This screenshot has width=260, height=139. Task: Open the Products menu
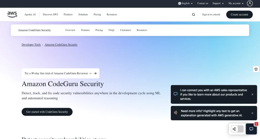(x=68, y=14)
